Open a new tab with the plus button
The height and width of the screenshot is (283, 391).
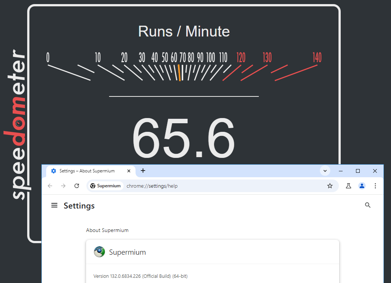point(143,171)
